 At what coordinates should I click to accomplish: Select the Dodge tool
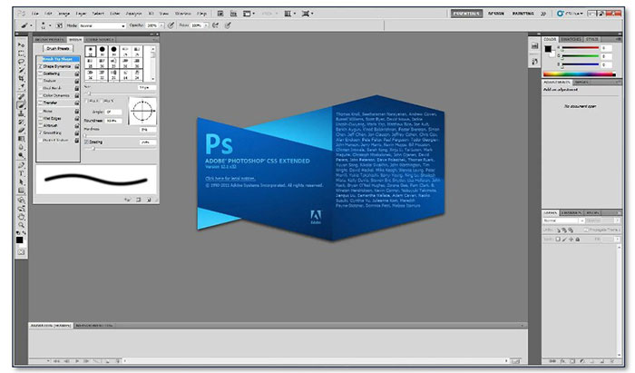tap(21, 155)
